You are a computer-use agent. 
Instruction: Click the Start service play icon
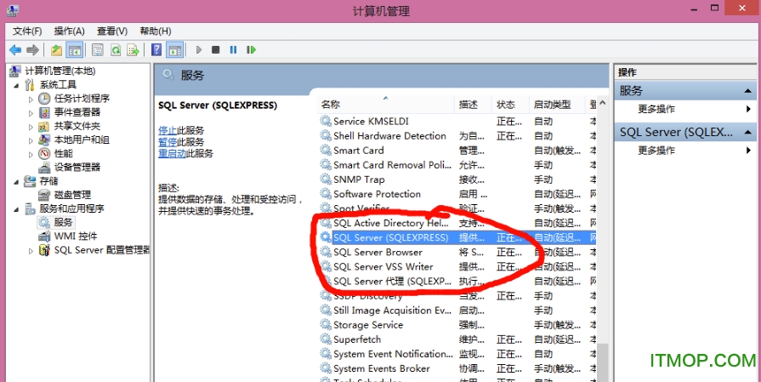(198, 49)
